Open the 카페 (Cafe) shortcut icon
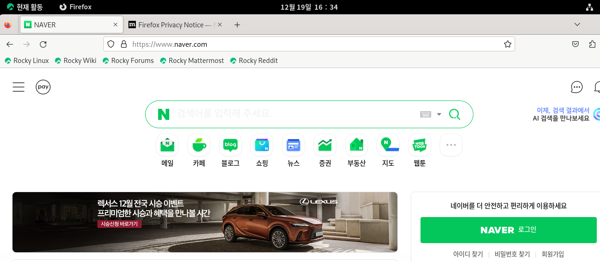The width and height of the screenshot is (600, 262). 199,145
